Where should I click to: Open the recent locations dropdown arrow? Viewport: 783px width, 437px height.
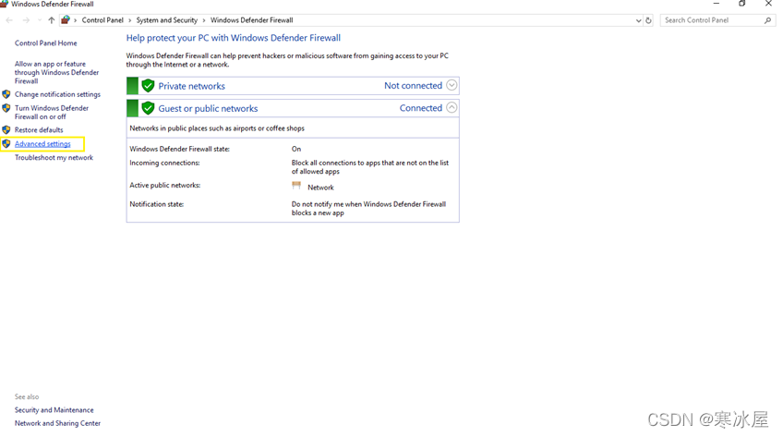point(40,20)
